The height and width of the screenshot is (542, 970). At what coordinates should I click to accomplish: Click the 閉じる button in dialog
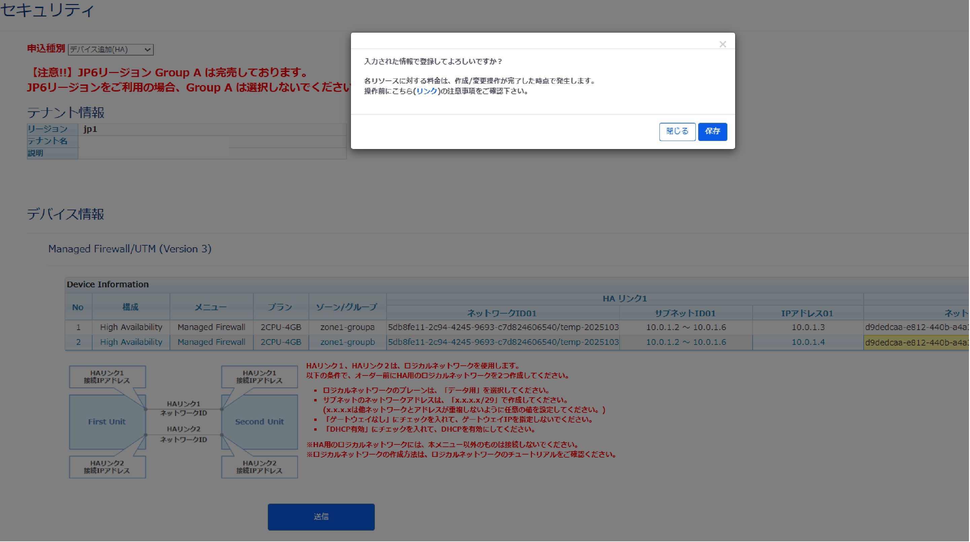tap(677, 132)
